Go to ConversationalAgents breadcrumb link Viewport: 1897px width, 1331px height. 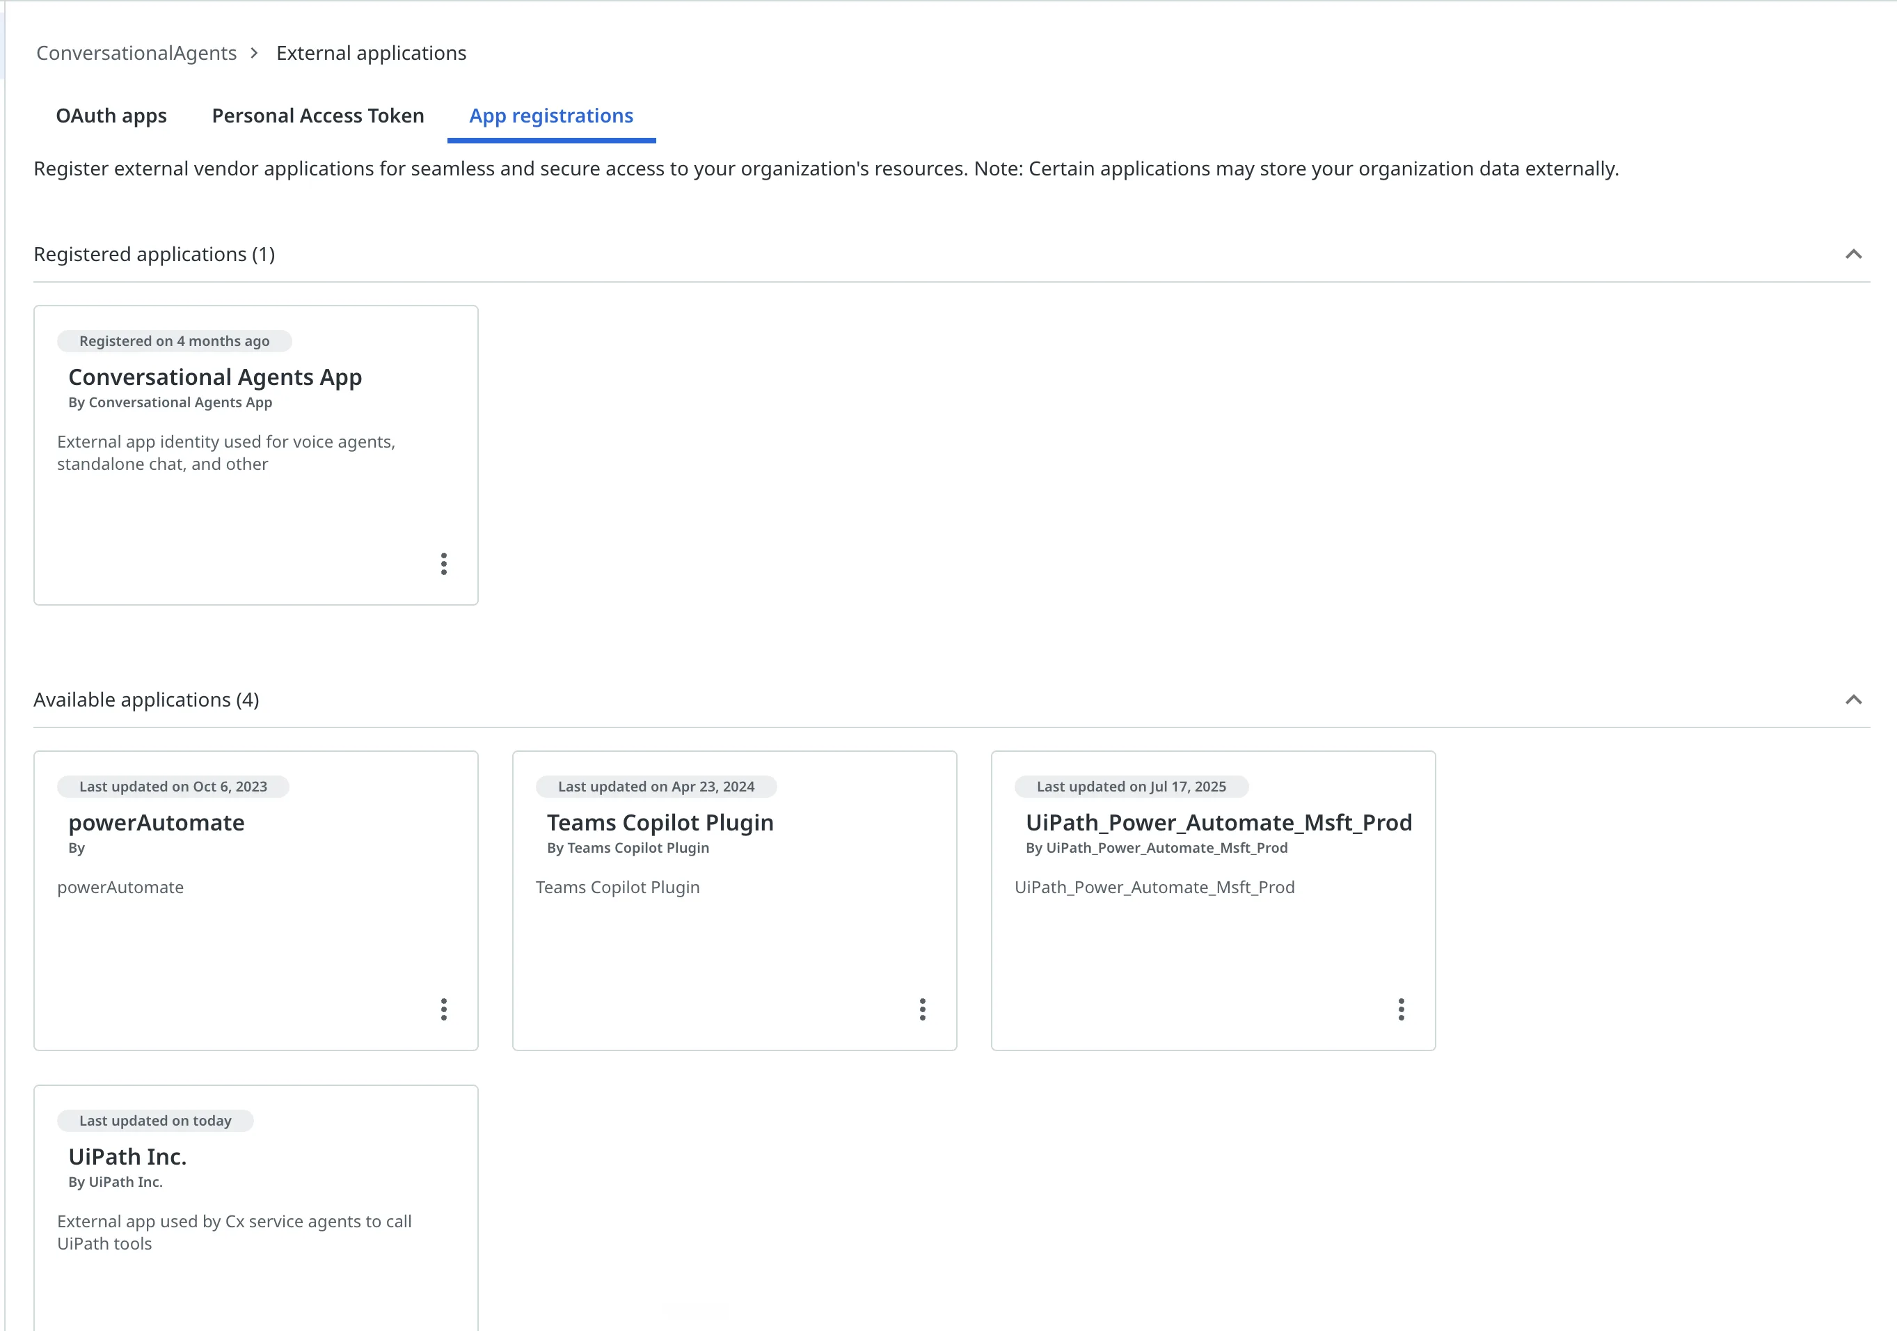[136, 53]
